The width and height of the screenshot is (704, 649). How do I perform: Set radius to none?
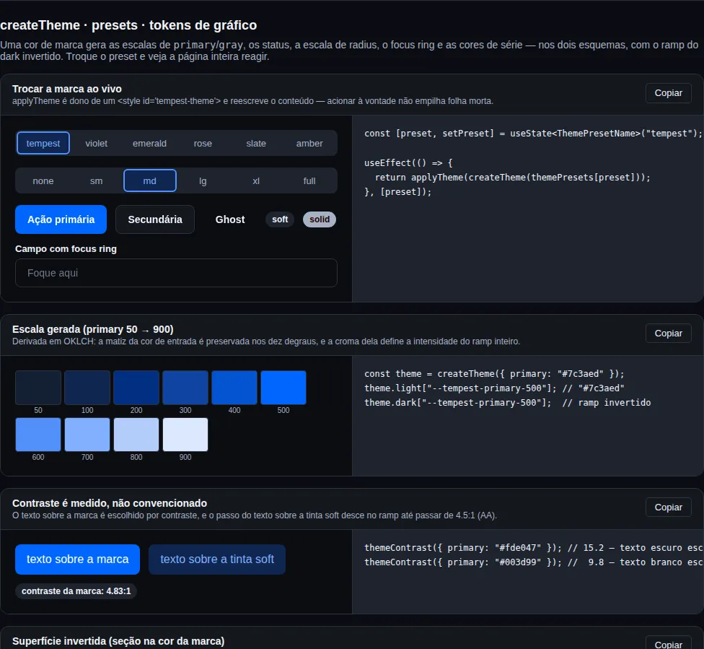coord(43,180)
